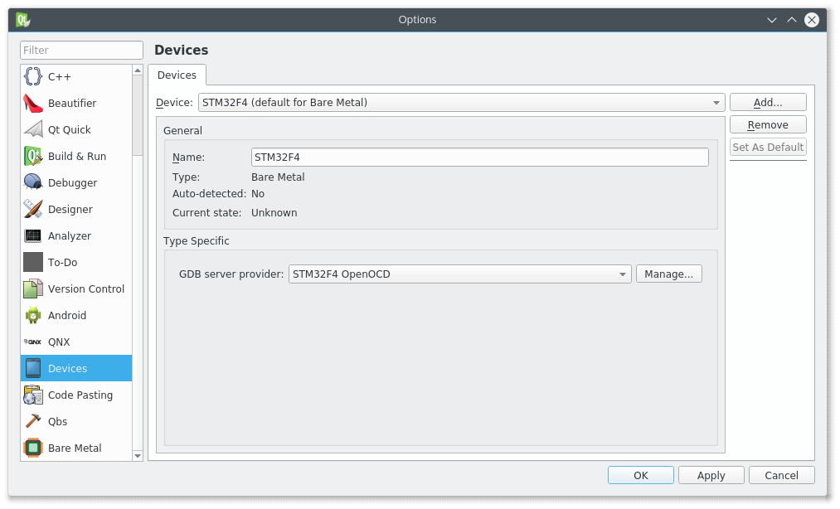The height and width of the screenshot is (509, 840).
Task: Open Version Control documents icon
Action: [x=32, y=288]
